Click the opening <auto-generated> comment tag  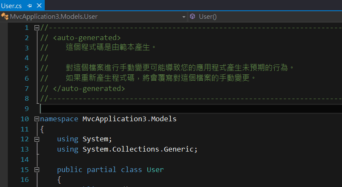tap(87, 38)
